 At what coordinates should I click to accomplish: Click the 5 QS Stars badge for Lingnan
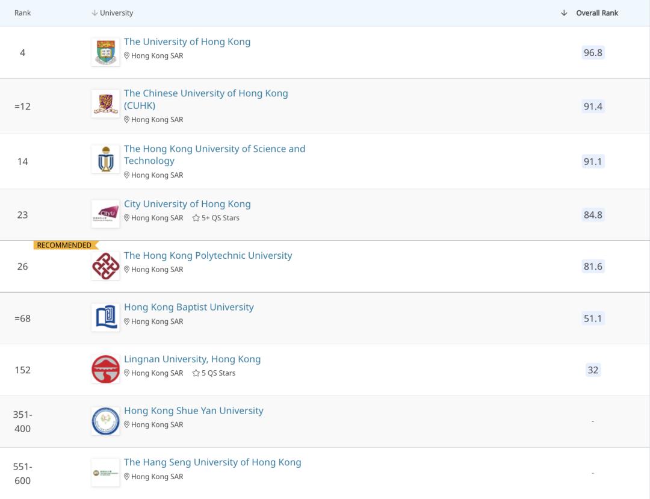(x=214, y=373)
